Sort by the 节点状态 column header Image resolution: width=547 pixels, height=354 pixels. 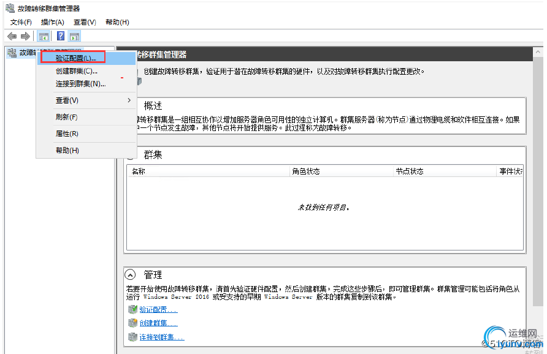click(445, 171)
